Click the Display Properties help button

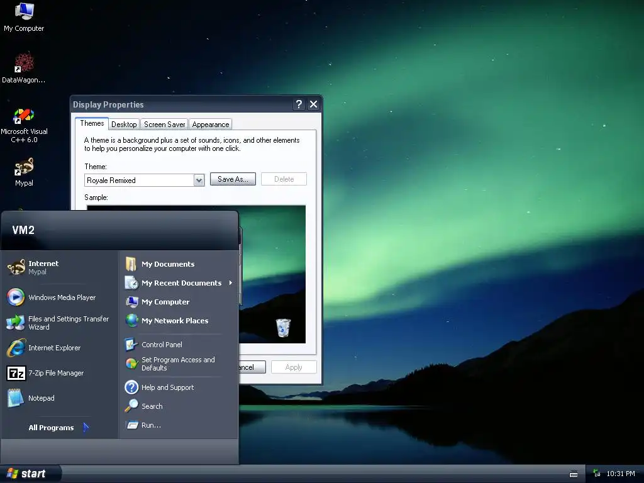[299, 104]
